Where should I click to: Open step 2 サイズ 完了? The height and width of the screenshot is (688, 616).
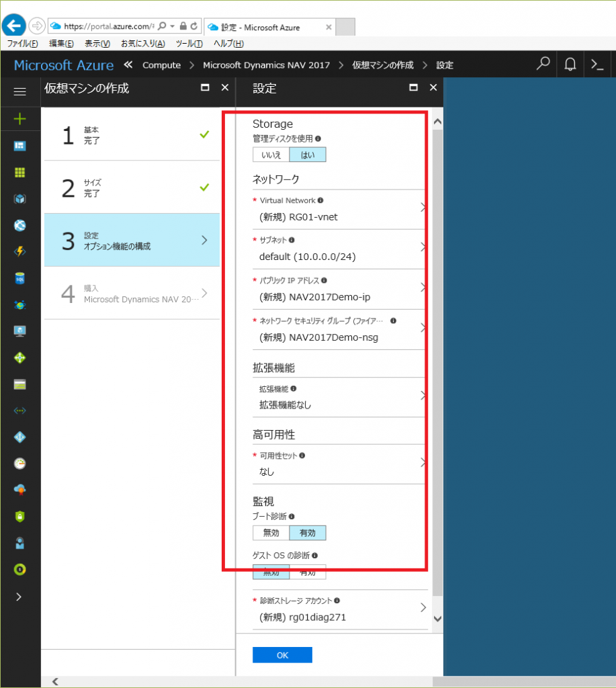tap(132, 187)
